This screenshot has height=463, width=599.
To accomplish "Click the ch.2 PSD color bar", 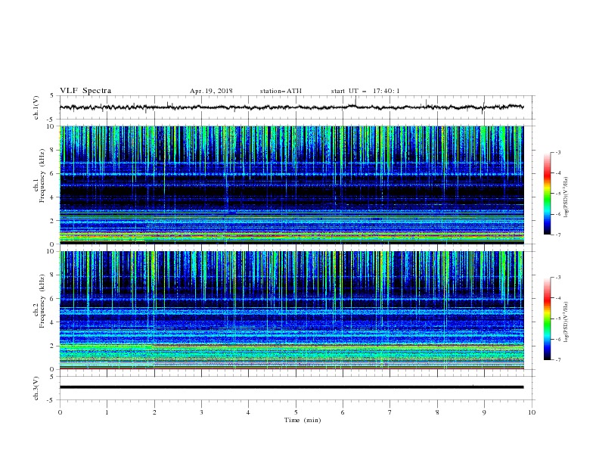I will [x=547, y=319].
